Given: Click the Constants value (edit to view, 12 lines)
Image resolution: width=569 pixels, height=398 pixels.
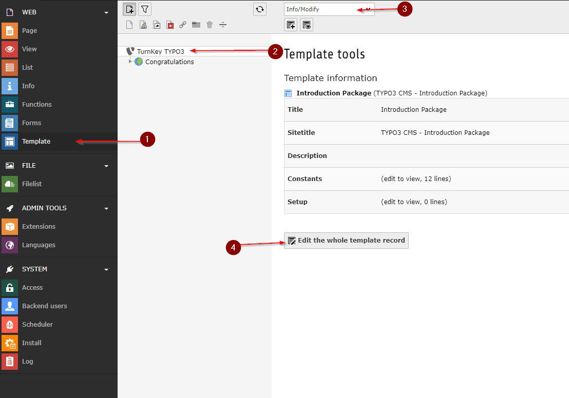Looking at the screenshot, I should 416,178.
